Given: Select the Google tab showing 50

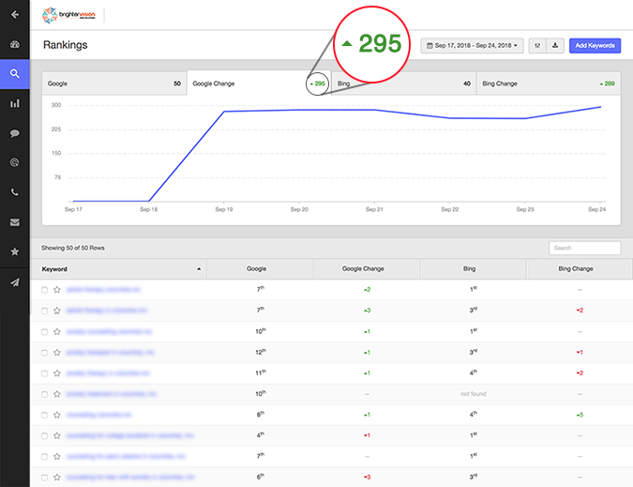Looking at the screenshot, I should click(x=114, y=84).
